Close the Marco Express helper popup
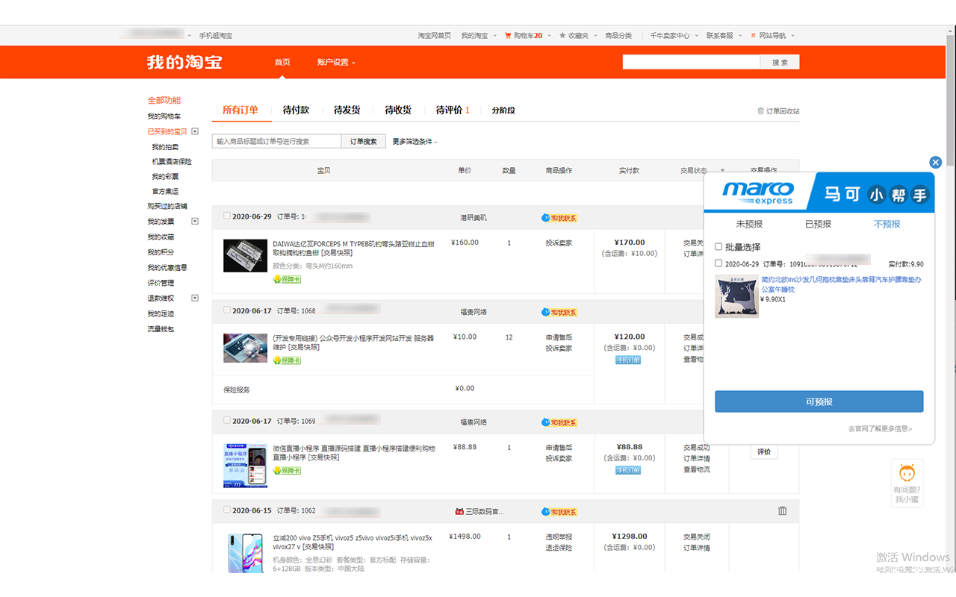This screenshot has width=956, height=597. [935, 162]
